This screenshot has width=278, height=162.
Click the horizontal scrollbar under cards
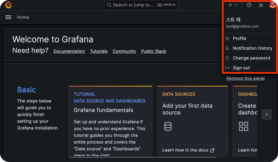[143, 157]
